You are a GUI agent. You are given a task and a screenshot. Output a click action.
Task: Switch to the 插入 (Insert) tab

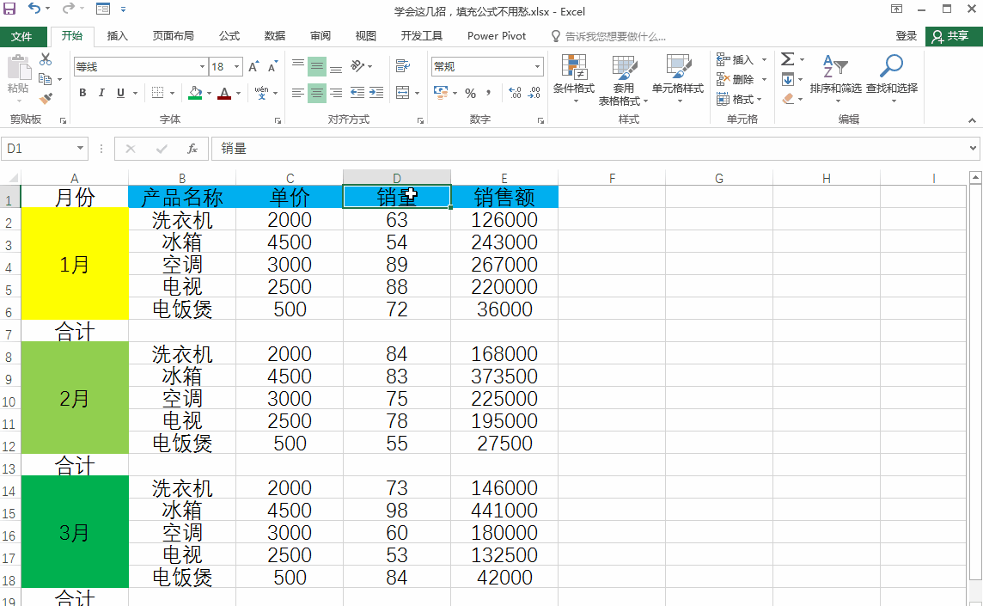[117, 36]
